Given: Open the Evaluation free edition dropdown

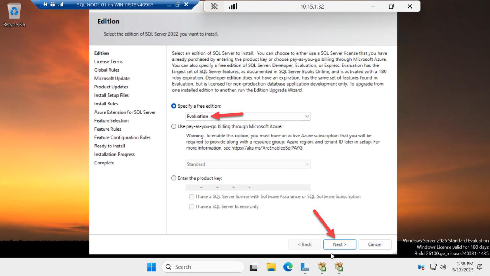Looking at the screenshot, I should point(248,116).
